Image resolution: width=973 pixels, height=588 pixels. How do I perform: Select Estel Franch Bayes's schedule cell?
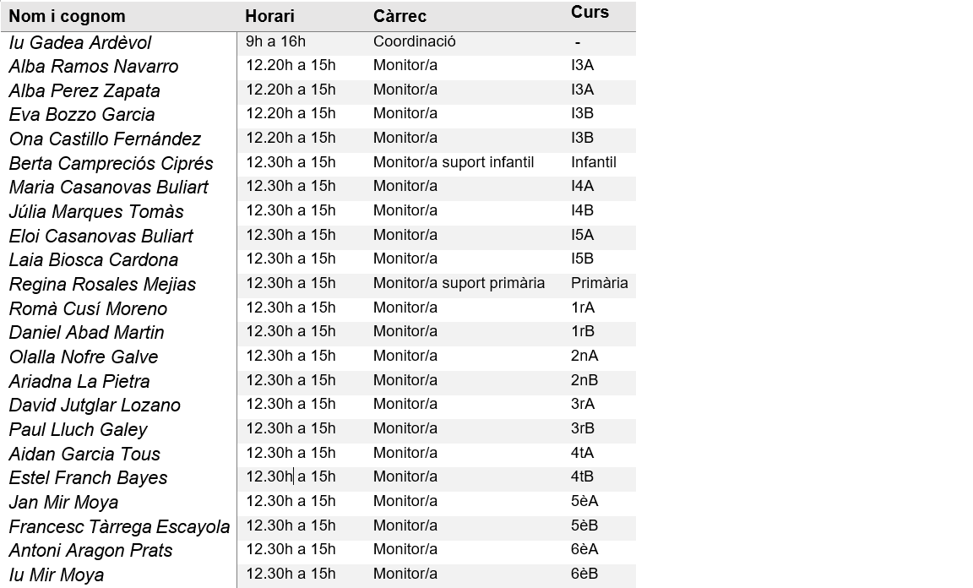pyautogui.click(x=291, y=476)
